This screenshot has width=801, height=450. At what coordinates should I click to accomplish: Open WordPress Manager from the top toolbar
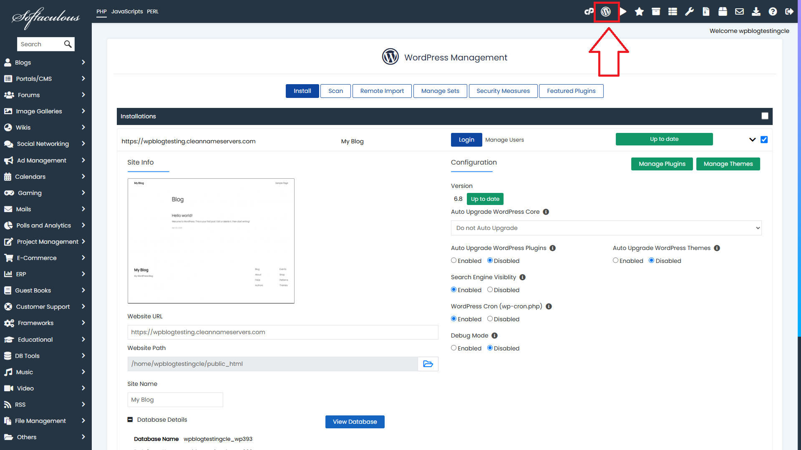point(606,12)
